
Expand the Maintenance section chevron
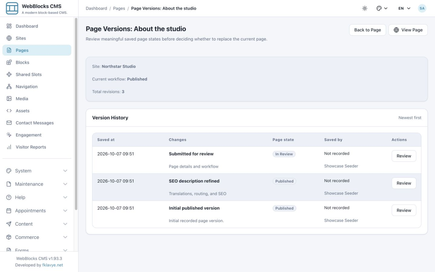[65, 184]
